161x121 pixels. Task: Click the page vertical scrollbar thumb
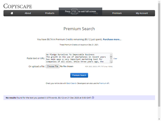coord(159,54)
